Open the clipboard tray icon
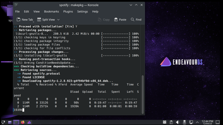The height and width of the screenshot is (125, 223). point(171,122)
